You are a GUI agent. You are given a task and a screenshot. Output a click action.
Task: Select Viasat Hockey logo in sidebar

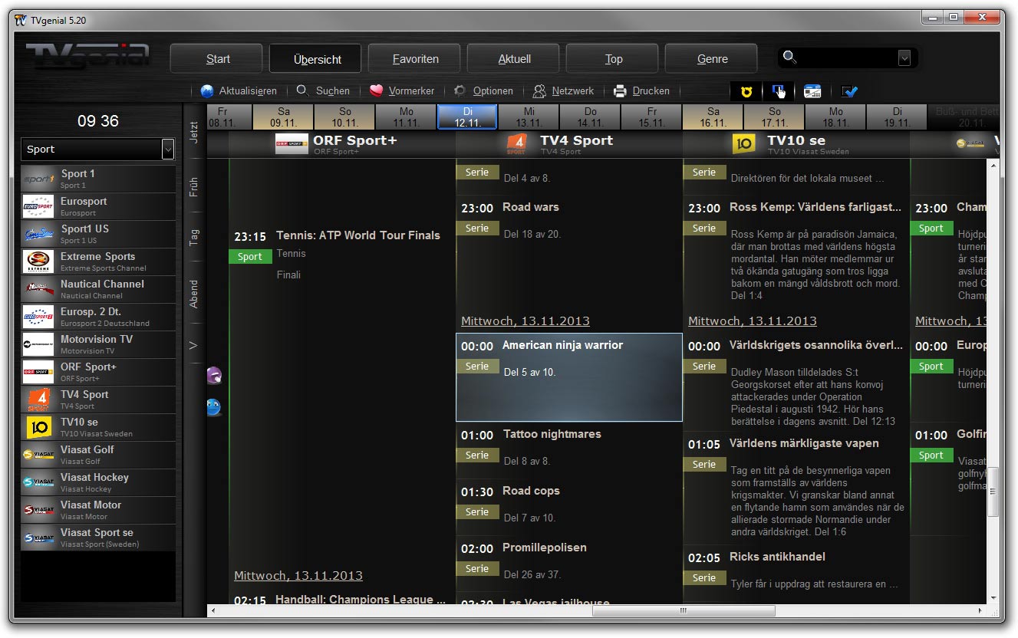[x=38, y=482]
